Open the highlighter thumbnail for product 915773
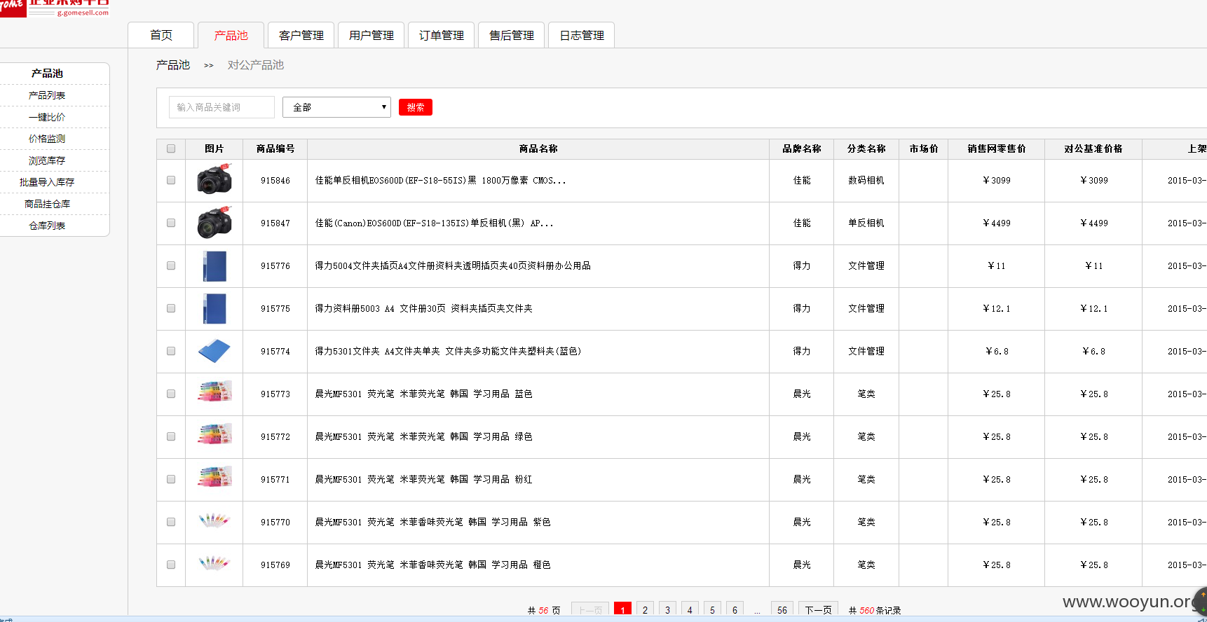1207x622 pixels. pyautogui.click(x=214, y=392)
